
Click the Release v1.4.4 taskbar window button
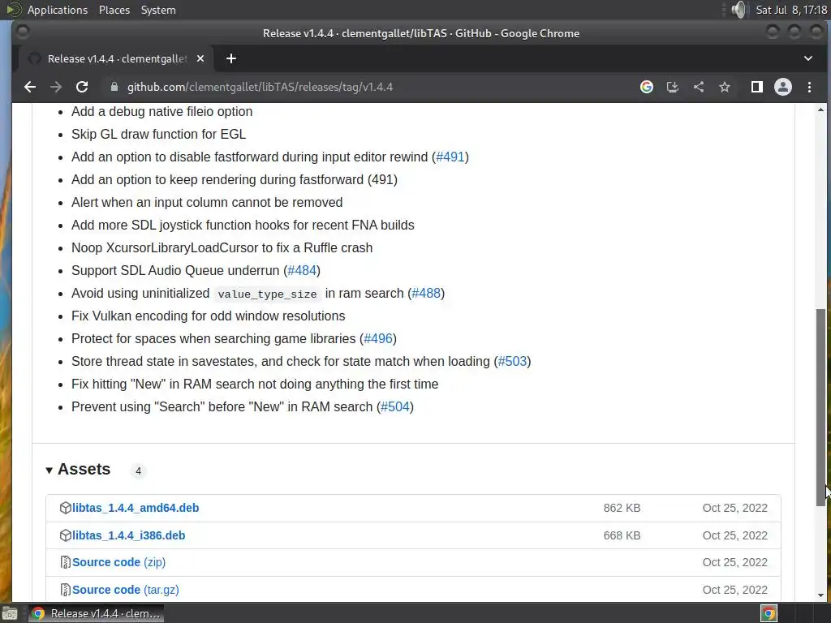(96, 613)
